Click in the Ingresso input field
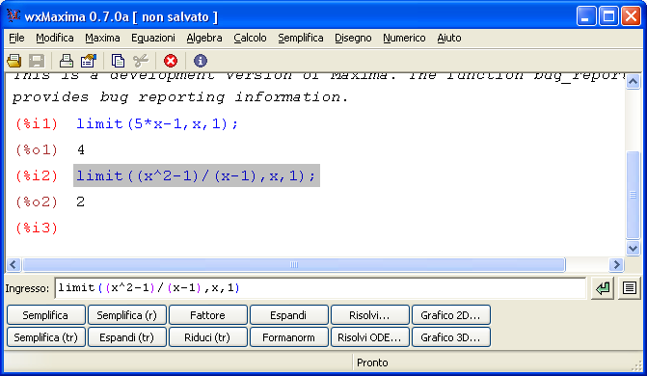Image resolution: width=647 pixels, height=376 pixels. (320, 288)
